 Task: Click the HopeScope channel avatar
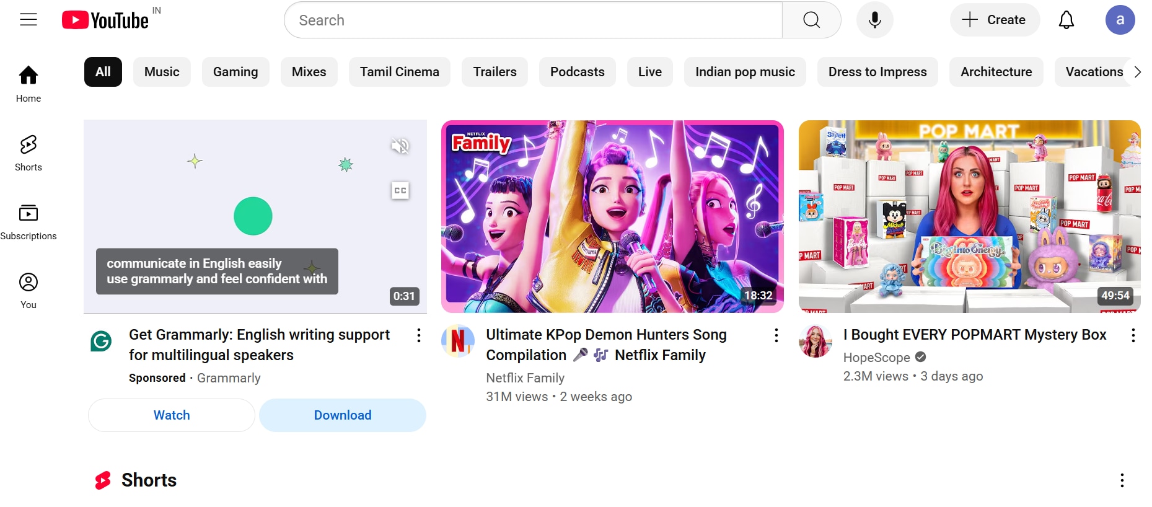[x=815, y=341]
